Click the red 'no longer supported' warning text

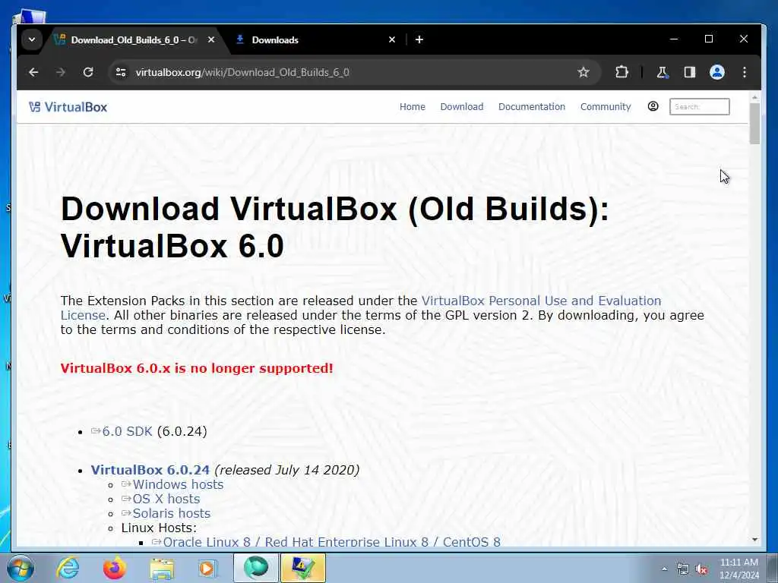[x=197, y=368]
